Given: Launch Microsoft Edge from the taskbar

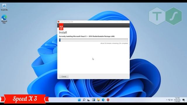Looking at the screenshot, I should point(103,100).
